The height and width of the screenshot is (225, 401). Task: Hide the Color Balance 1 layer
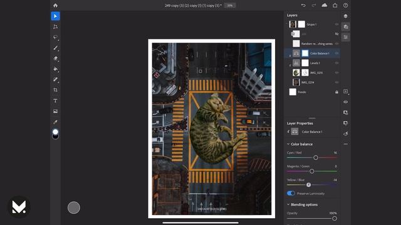[x=336, y=53]
